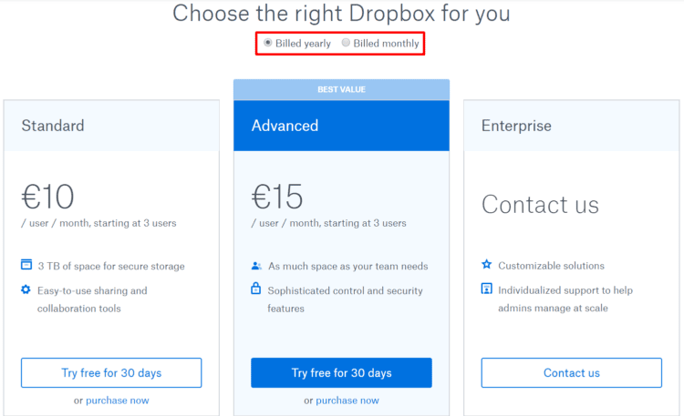The image size is (684, 416).
Task: Click the star icon beside Customizable solutions
Action: (487, 264)
